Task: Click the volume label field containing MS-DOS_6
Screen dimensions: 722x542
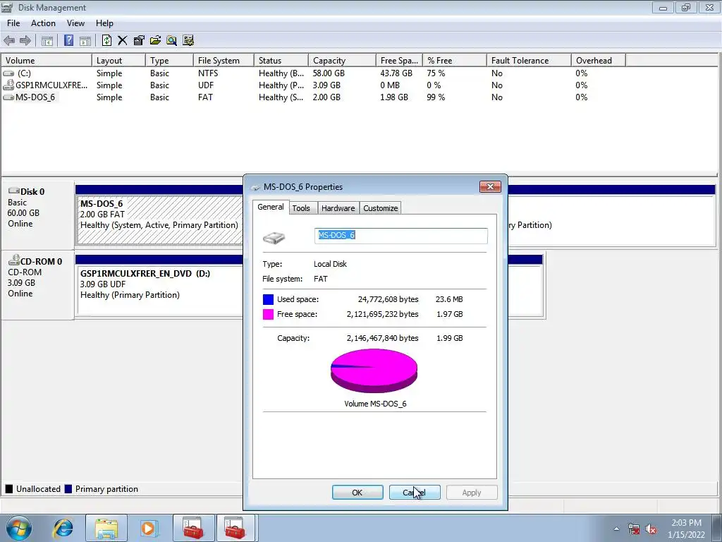Action: coord(400,236)
